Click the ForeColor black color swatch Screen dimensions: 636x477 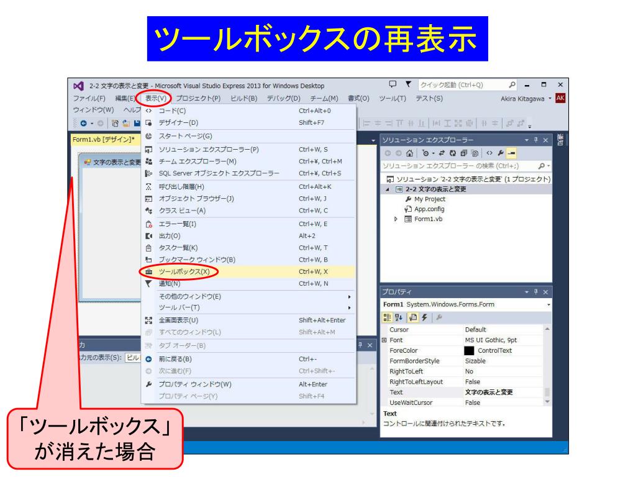click(469, 351)
